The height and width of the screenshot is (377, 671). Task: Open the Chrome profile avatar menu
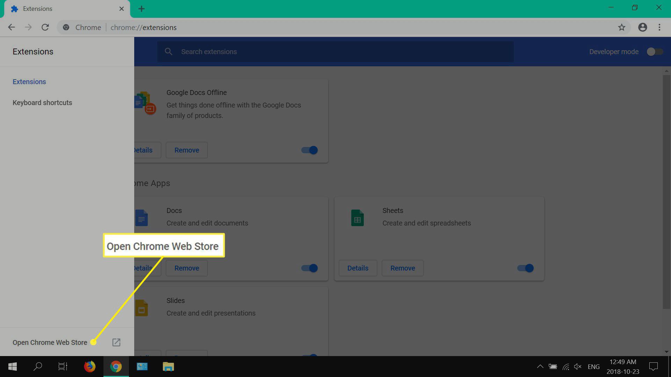tap(642, 27)
